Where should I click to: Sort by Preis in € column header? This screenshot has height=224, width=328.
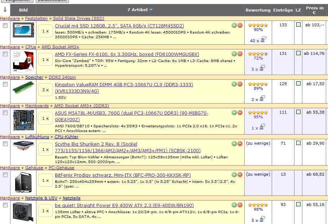point(314,10)
